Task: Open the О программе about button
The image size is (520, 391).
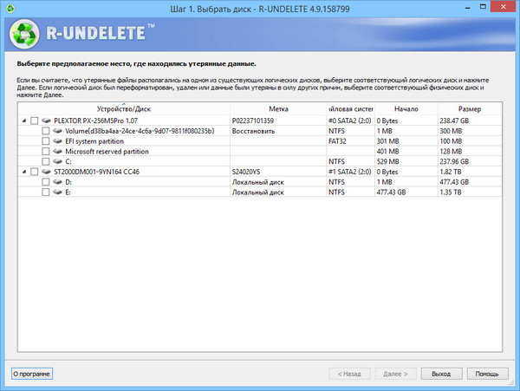Action: coord(31,374)
